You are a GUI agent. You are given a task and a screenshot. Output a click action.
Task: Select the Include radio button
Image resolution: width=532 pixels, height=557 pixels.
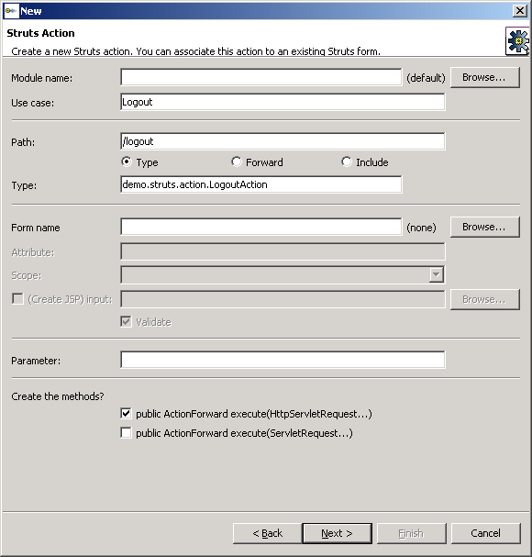(x=347, y=162)
